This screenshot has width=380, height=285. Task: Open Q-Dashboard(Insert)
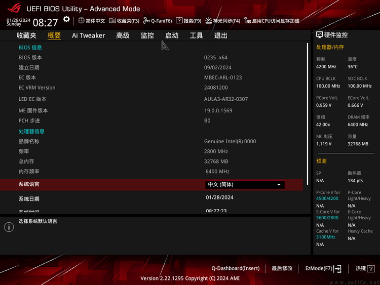[x=235, y=268]
